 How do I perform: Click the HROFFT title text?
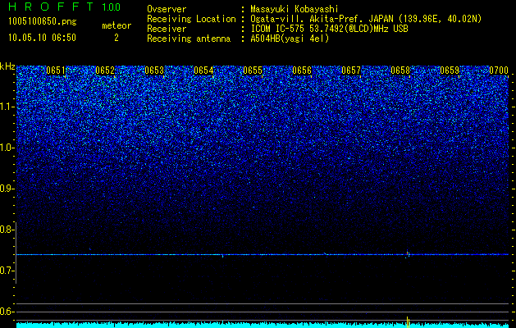coord(51,7)
